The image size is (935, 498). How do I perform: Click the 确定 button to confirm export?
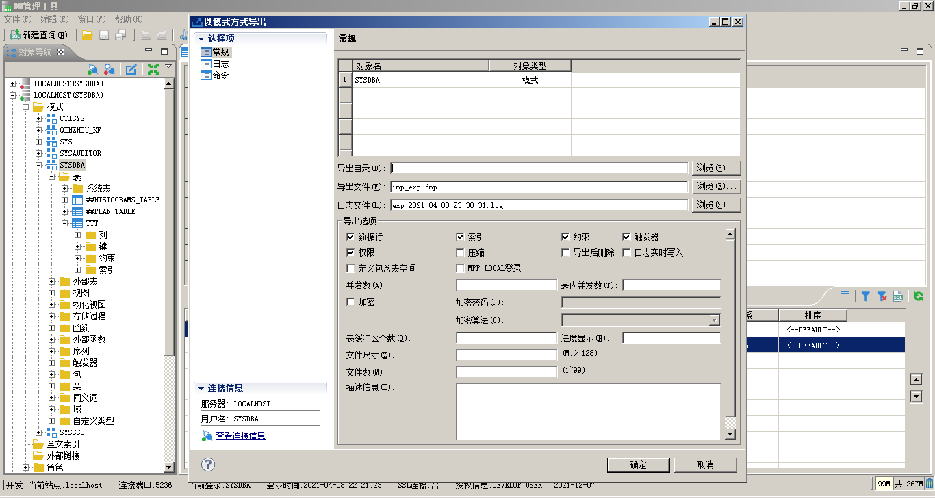coord(637,464)
